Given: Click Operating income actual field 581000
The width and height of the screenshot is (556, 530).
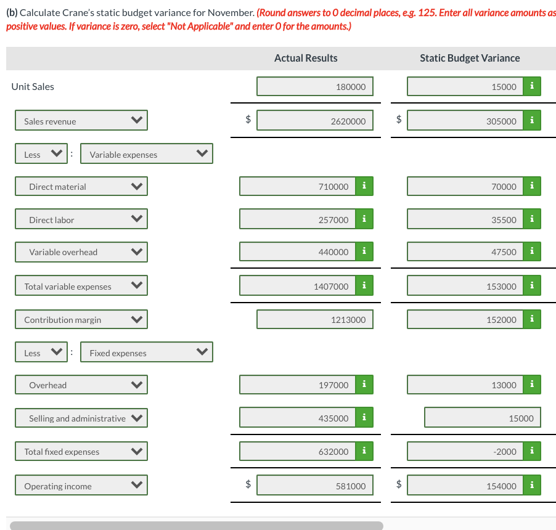Looking at the screenshot, I should pyautogui.click(x=315, y=486).
